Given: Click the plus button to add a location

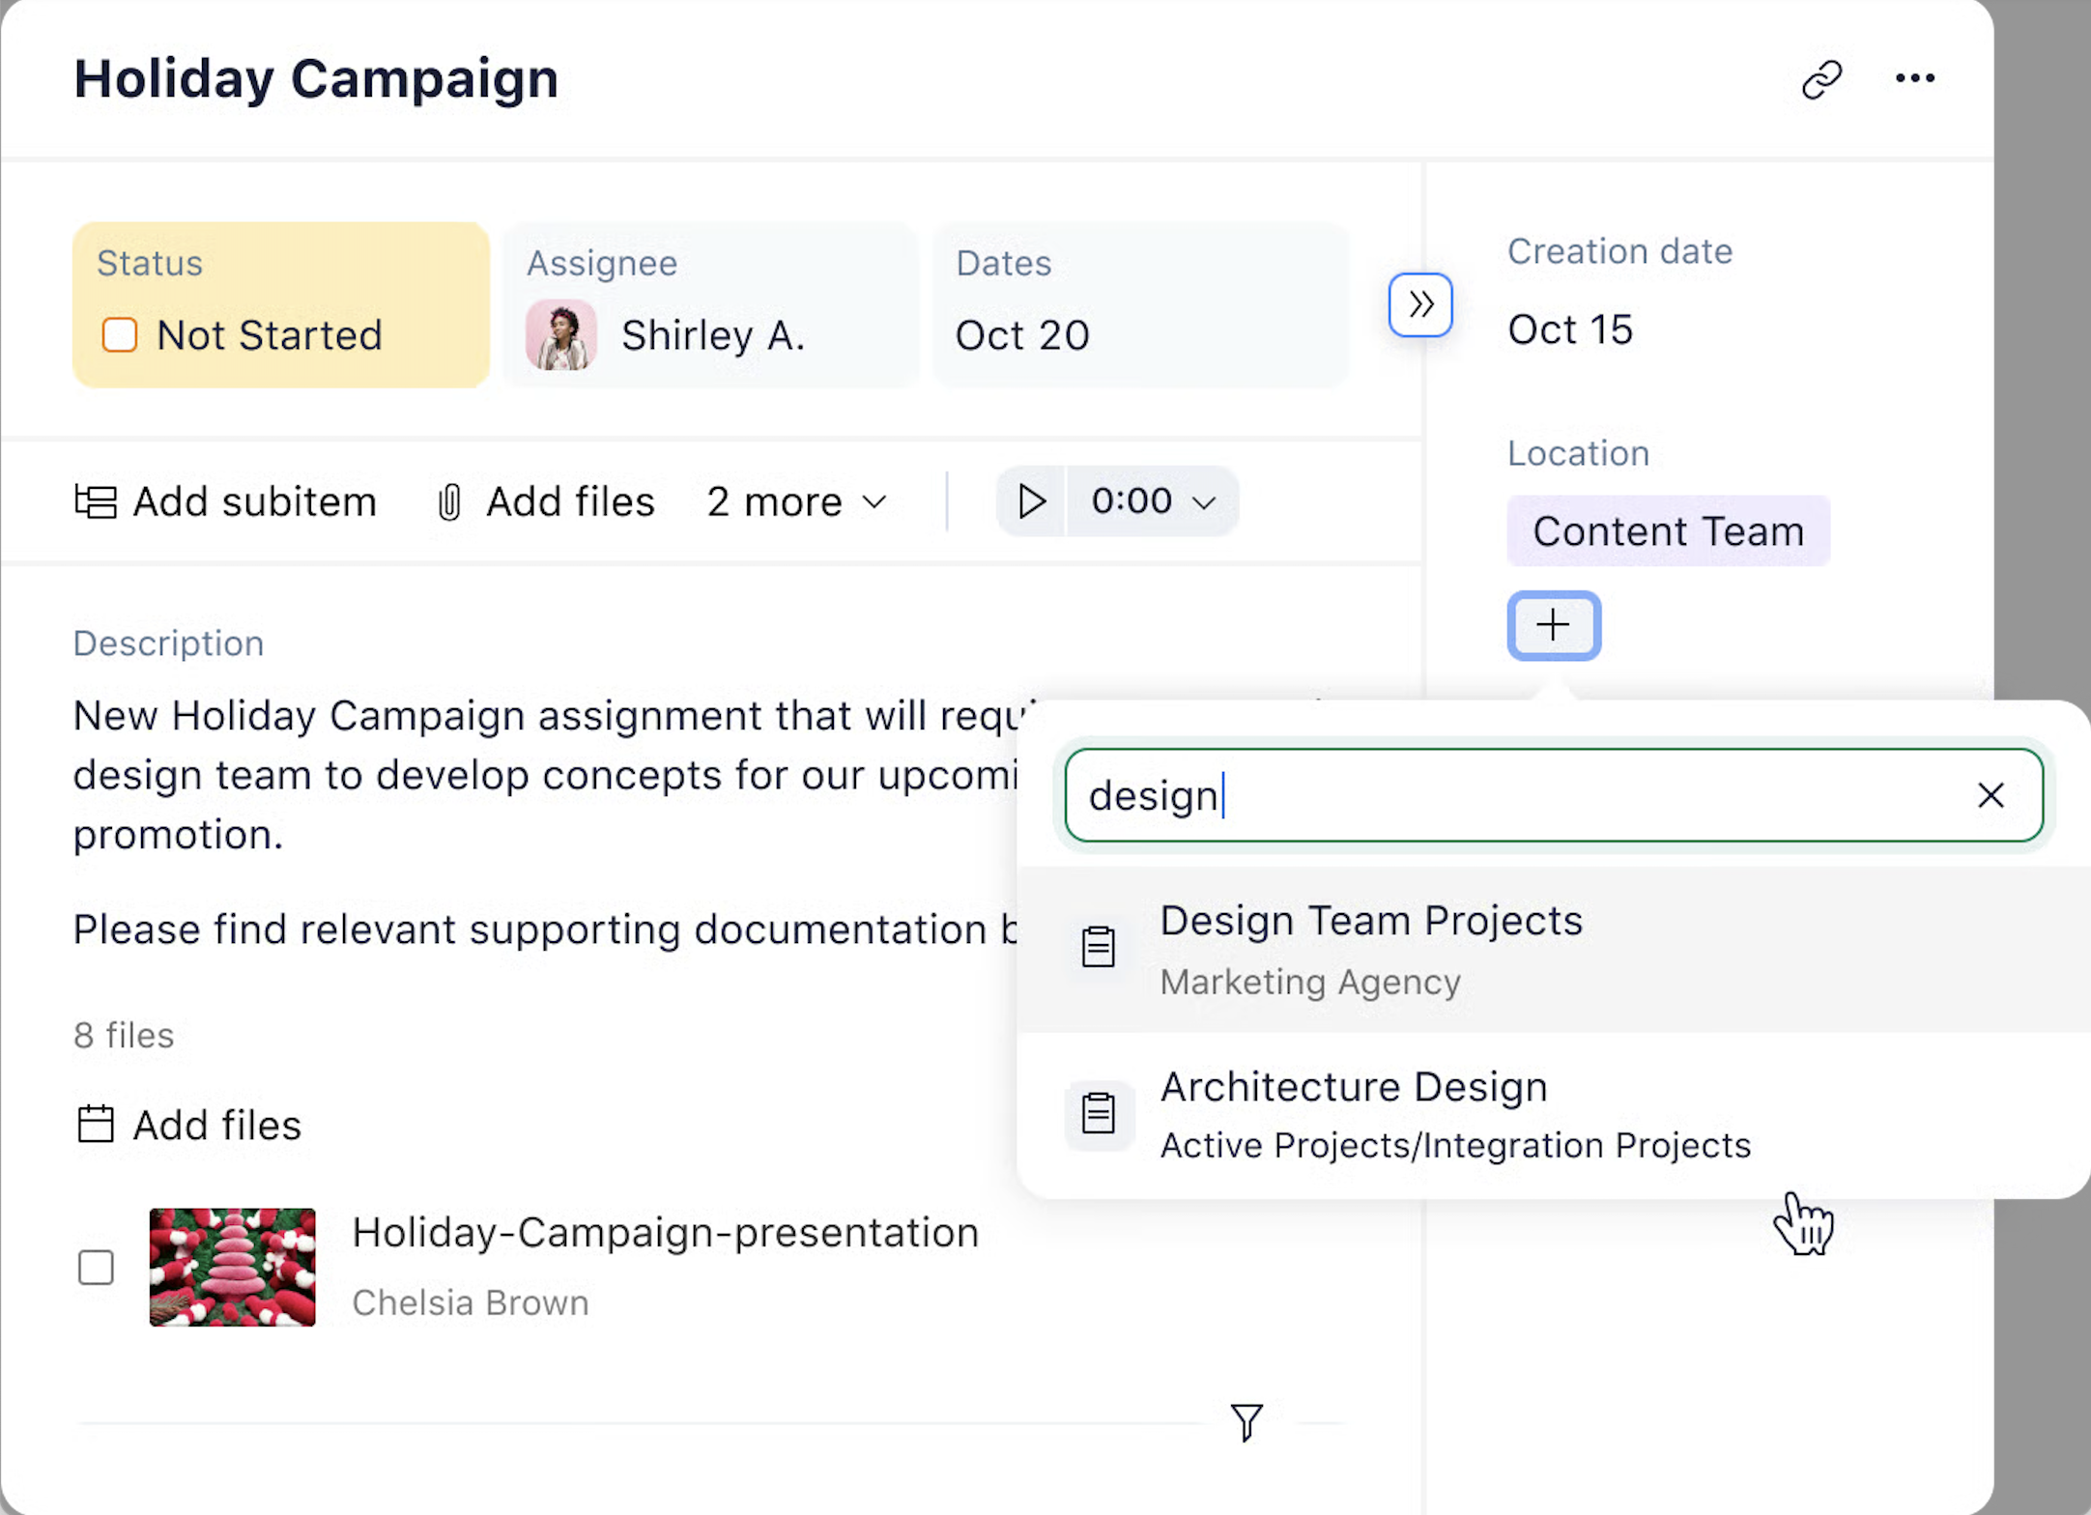Looking at the screenshot, I should [x=1554, y=626].
